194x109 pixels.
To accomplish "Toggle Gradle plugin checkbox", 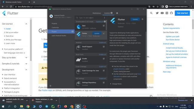I will point(104,59).
